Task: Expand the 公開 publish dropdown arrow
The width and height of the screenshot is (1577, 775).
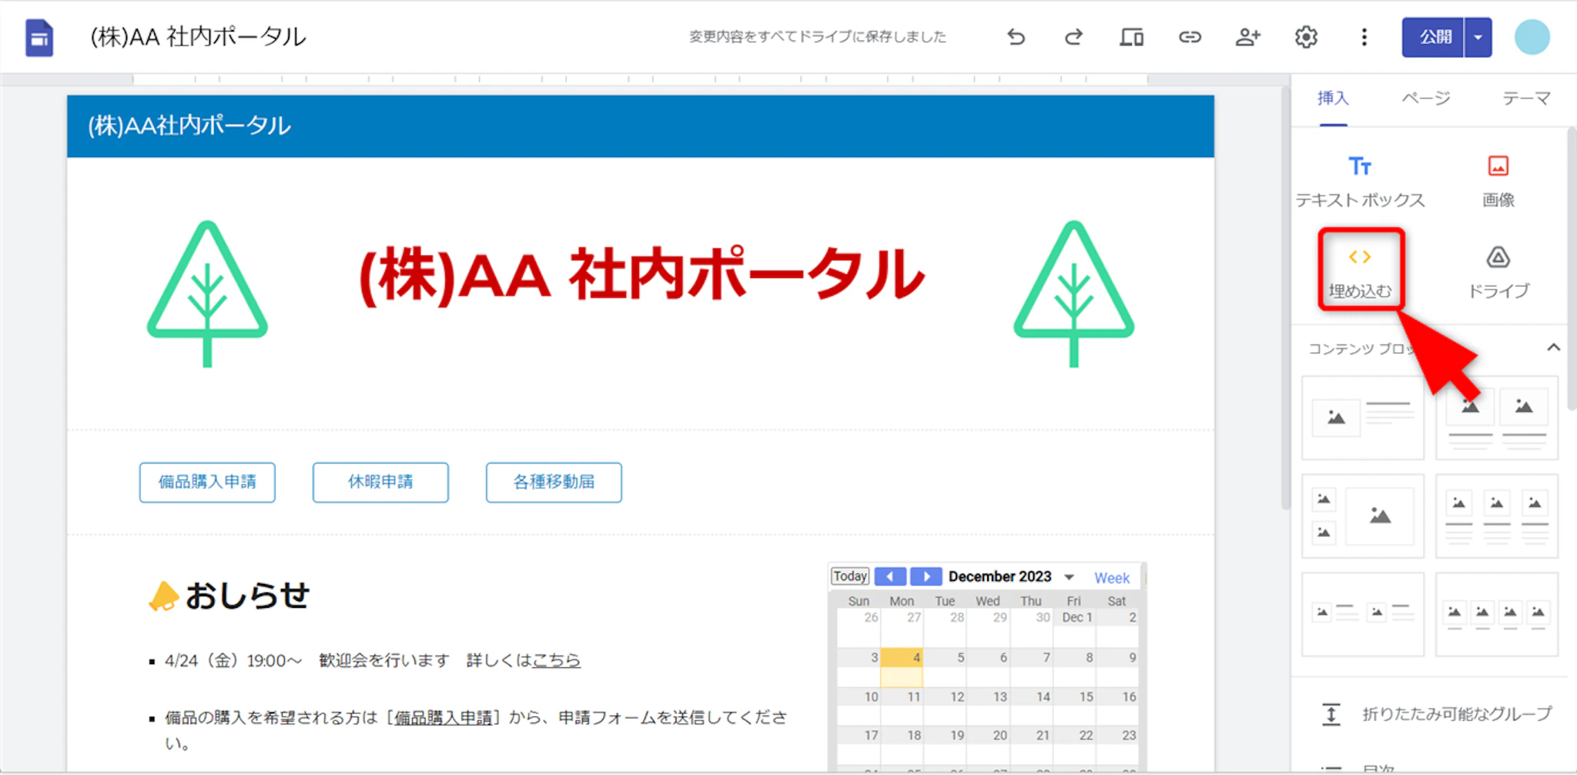Action: [x=1478, y=37]
